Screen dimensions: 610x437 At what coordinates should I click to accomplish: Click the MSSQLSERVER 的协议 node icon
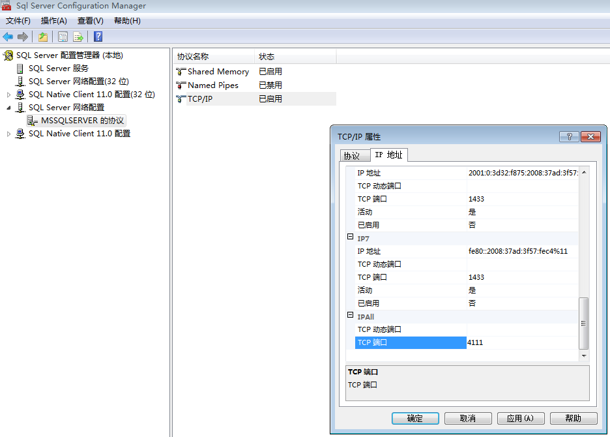coord(33,121)
